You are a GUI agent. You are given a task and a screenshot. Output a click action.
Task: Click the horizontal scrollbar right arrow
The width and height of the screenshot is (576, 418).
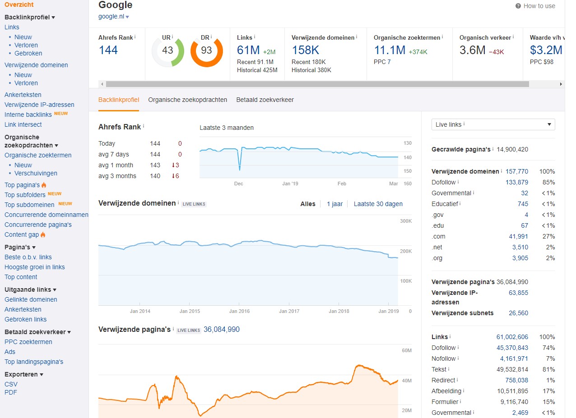[x=561, y=84]
